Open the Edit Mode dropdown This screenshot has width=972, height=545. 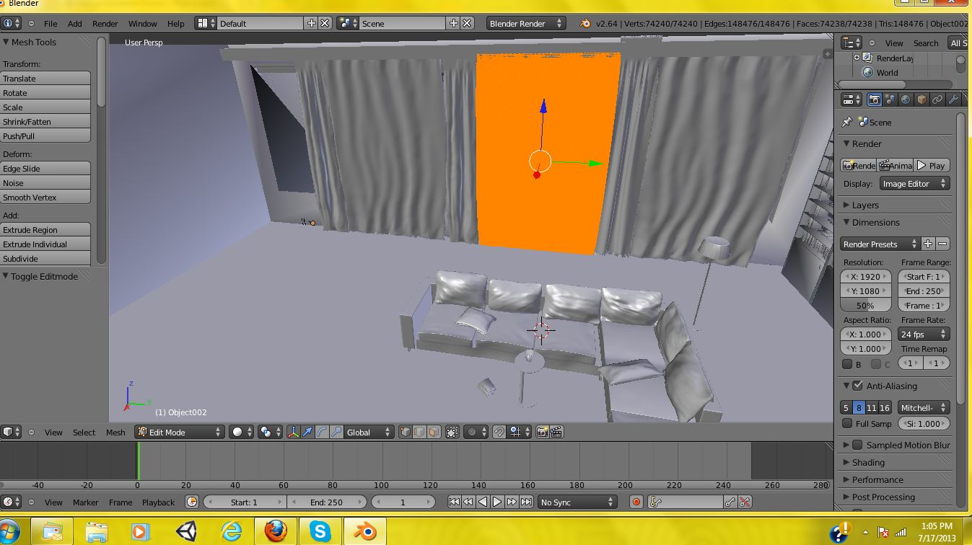pos(178,432)
